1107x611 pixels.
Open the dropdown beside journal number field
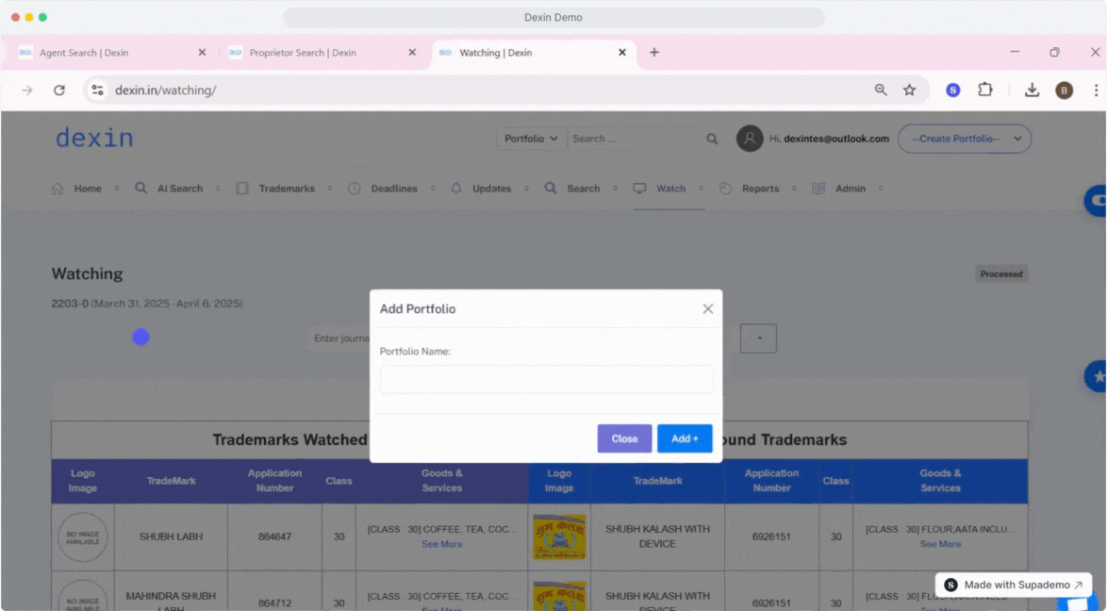coord(759,338)
